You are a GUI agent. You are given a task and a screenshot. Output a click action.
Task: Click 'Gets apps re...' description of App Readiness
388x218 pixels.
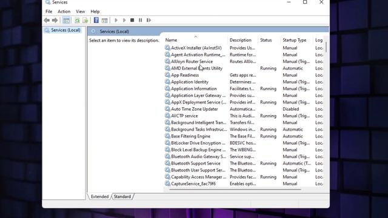pyautogui.click(x=242, y=75)
